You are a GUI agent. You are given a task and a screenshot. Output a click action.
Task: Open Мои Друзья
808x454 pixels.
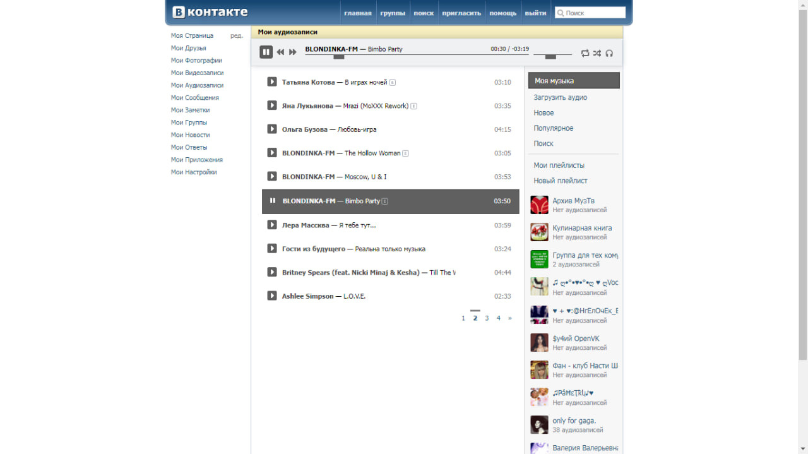pyautogui.click(x=188, y=48)
